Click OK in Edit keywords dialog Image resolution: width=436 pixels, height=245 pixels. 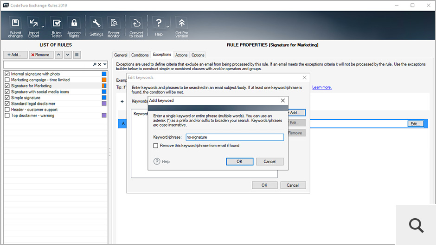264,185
